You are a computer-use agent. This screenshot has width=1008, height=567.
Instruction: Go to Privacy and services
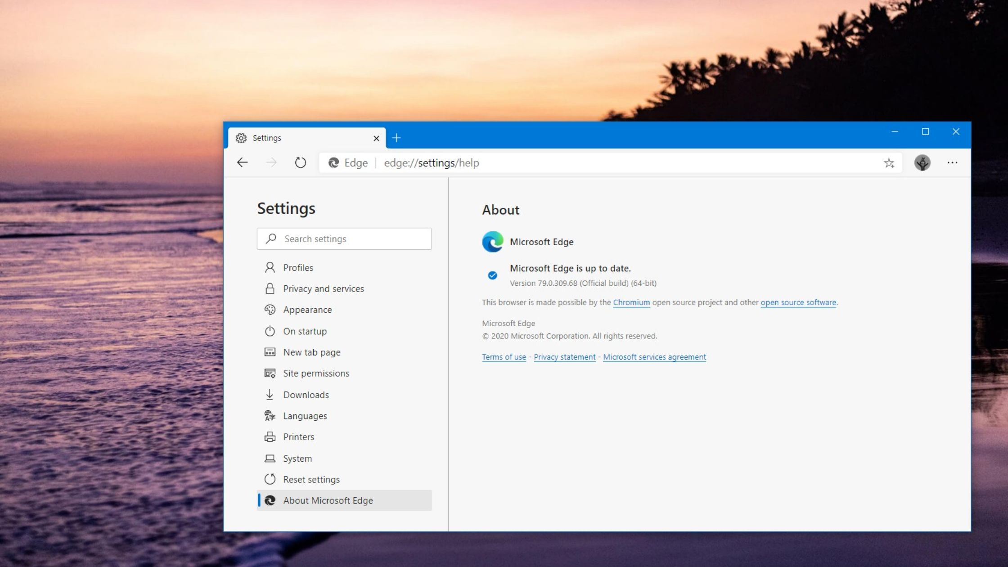pyautogui.click(x=323, y=288)
